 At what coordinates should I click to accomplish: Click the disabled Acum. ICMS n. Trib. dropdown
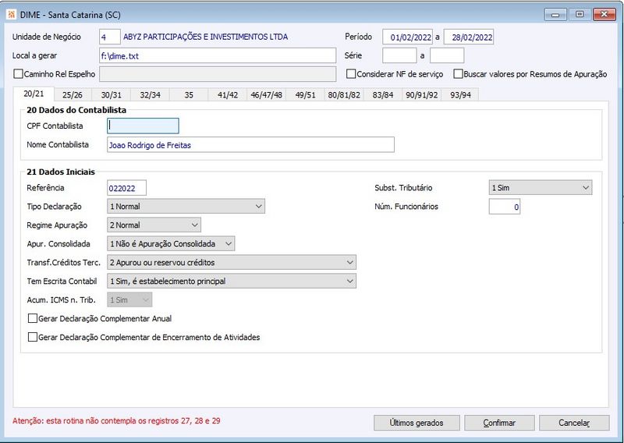tap(129, 299)
